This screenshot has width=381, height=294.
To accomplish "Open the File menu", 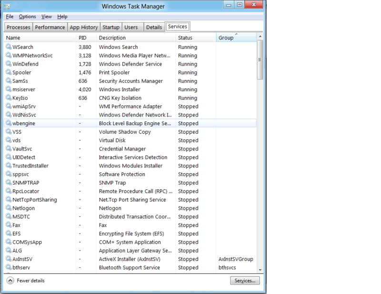I will (x=10, y=17).
